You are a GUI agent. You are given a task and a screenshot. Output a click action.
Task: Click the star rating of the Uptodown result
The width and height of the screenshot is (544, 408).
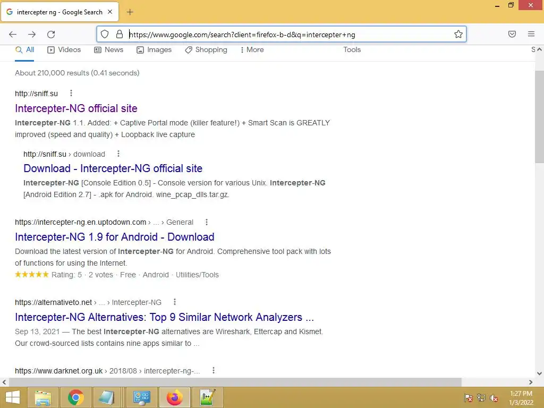click(31, 275)
